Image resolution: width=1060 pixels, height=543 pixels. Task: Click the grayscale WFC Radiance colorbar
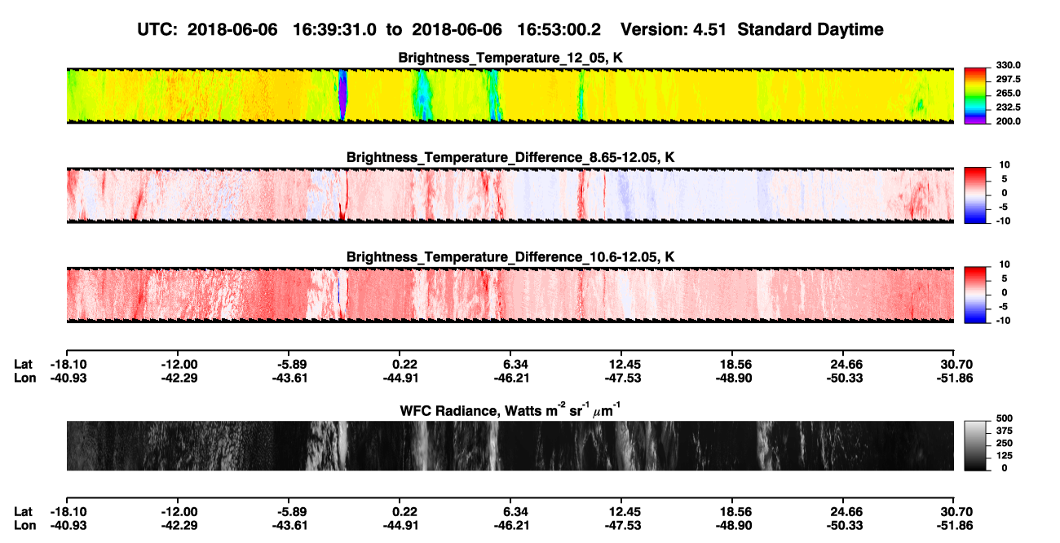[975, 446]
